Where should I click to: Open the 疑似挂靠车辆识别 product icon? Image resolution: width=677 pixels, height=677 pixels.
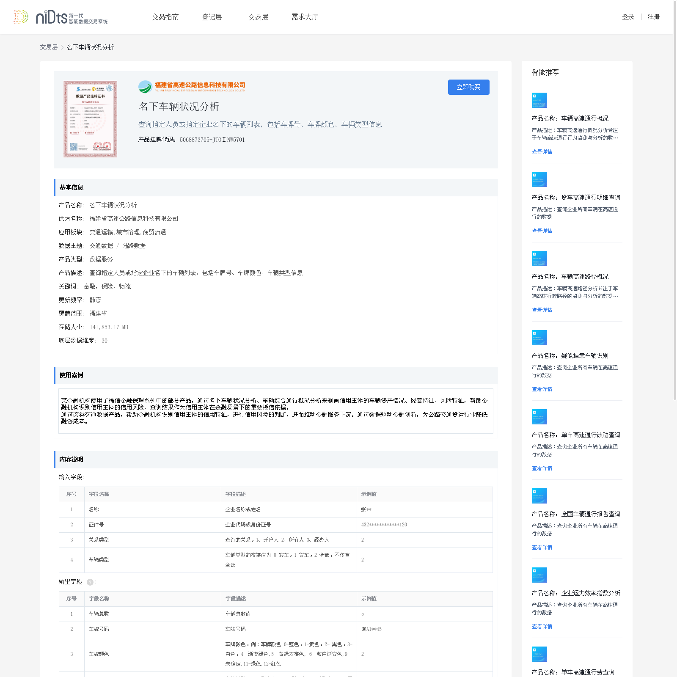[x=539, y=338]
